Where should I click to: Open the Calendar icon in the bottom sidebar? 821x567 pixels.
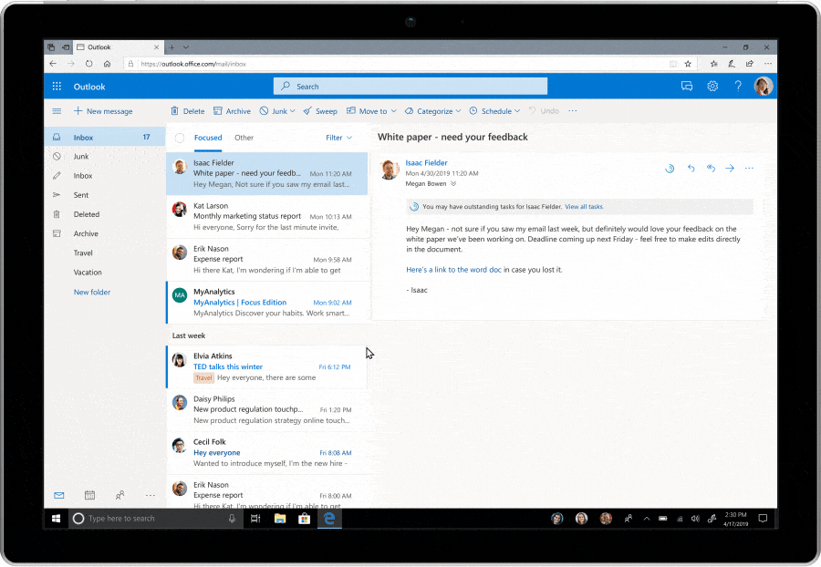(x=88, y=494)
